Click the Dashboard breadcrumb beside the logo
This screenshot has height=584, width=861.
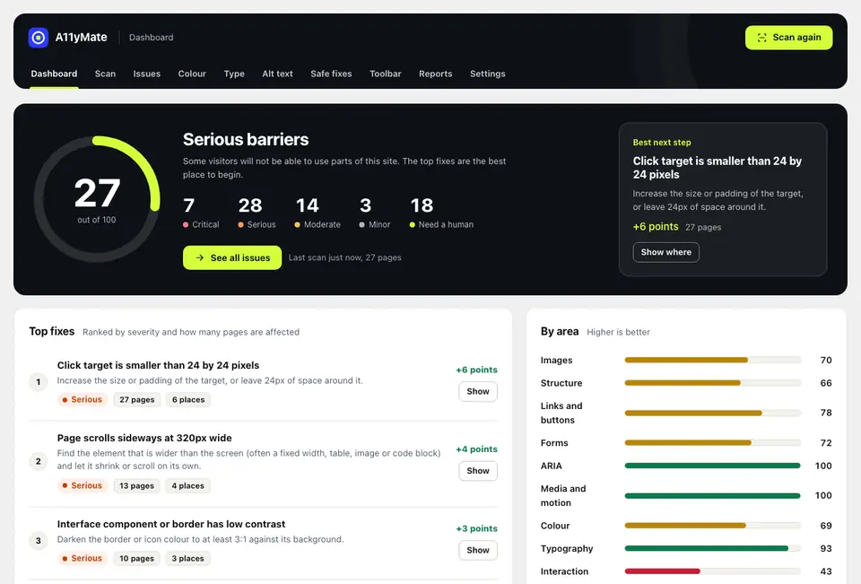coord(151,38)
